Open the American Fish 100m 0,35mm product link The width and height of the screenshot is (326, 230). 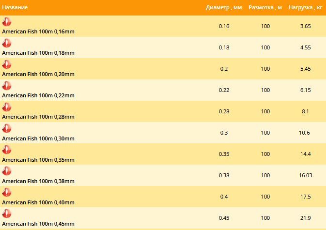tap(38, 160)
